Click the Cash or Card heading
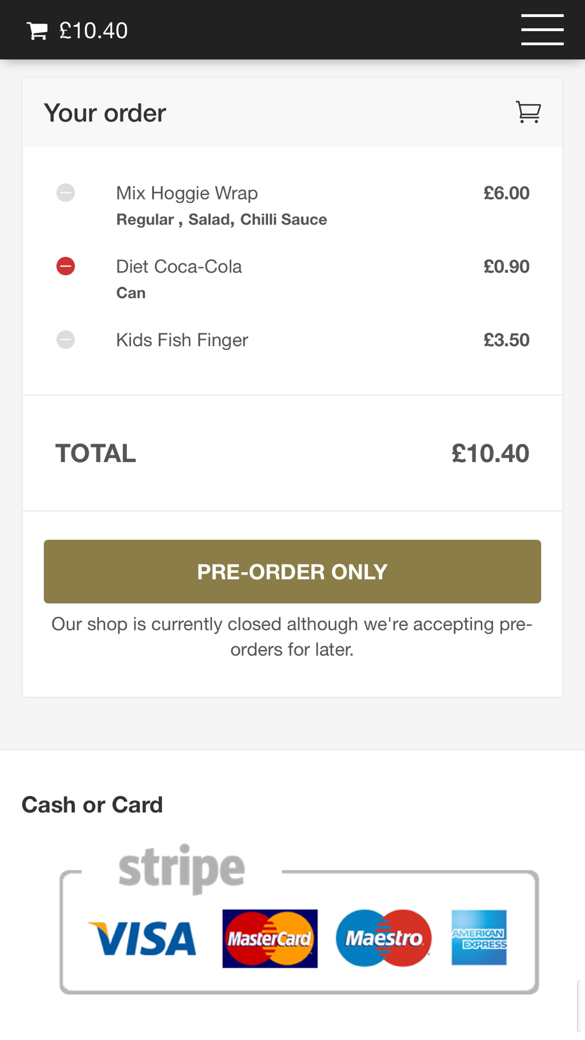This screenshot has width=585, height=1040. pyautogui.click(x=92, y=805)
